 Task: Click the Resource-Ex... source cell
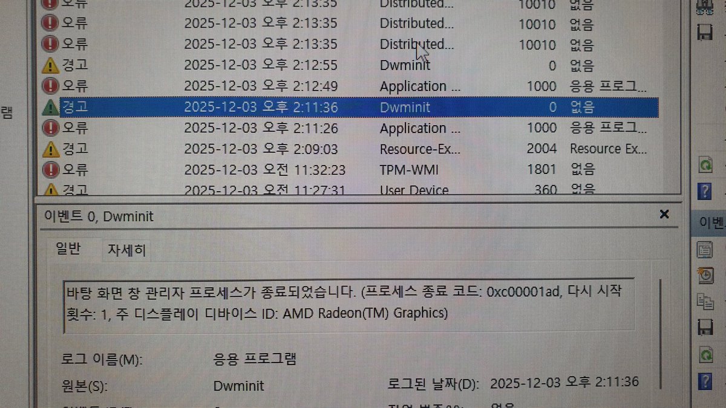[x=419, y=149]
